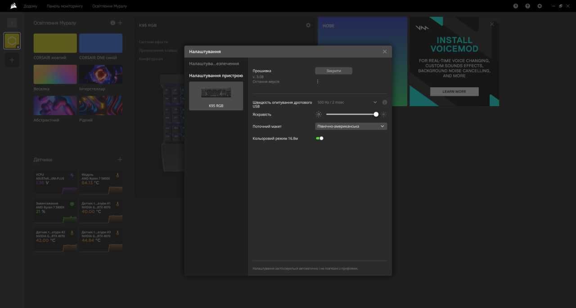Click Призначення клавіш on K95 card
Image resolution: width=576 pixels, height=308 pixels.
(x=158, y=50)
